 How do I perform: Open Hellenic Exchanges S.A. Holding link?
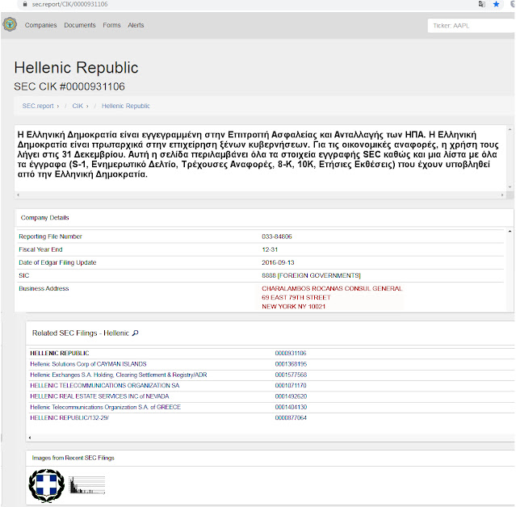tap(119, 375)
